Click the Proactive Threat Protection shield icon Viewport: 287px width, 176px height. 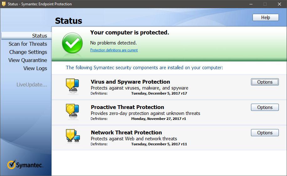coord(72,111)
